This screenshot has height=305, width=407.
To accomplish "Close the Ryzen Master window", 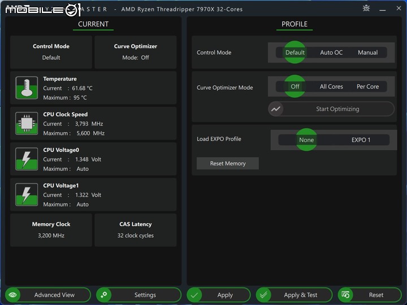I will (399, 8).
